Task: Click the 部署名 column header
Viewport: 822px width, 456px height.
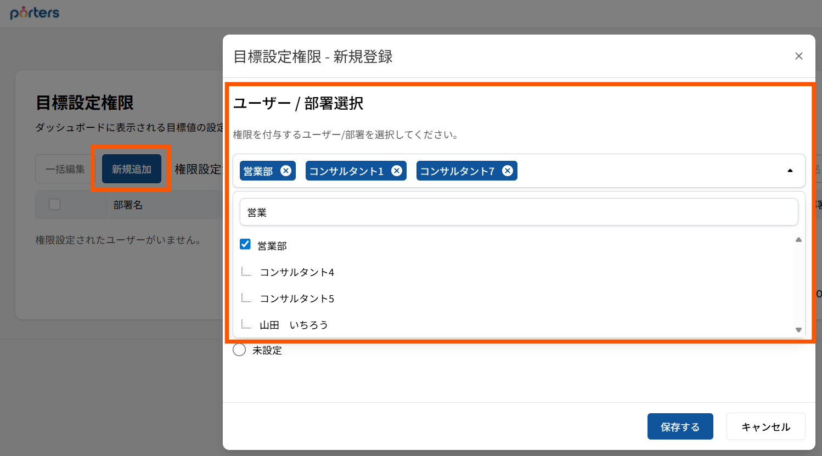Action: pyautogui.click(x=128, y=205)
